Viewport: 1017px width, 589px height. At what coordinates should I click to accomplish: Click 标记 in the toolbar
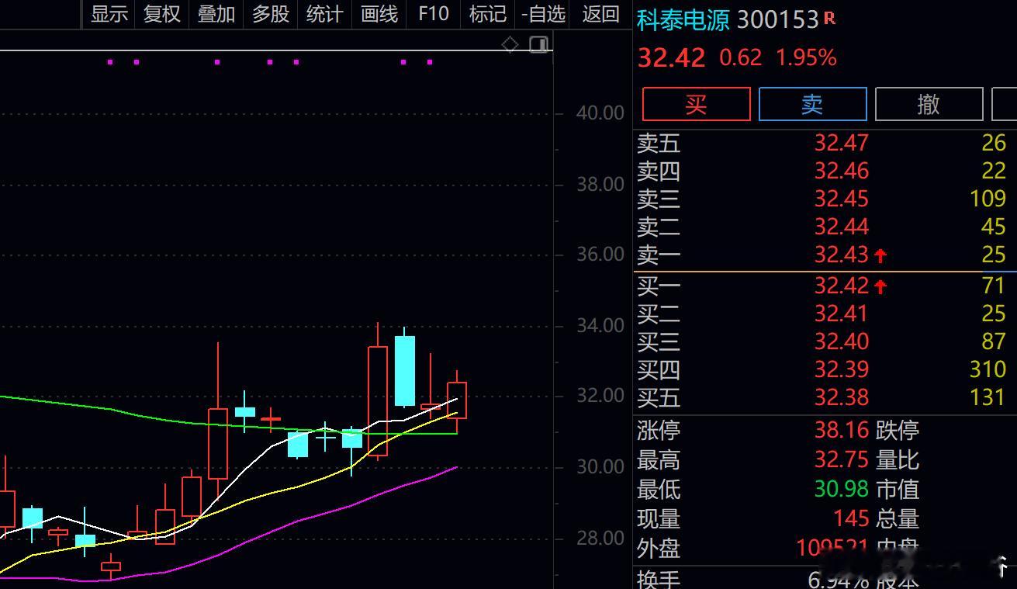pos(488,14)
